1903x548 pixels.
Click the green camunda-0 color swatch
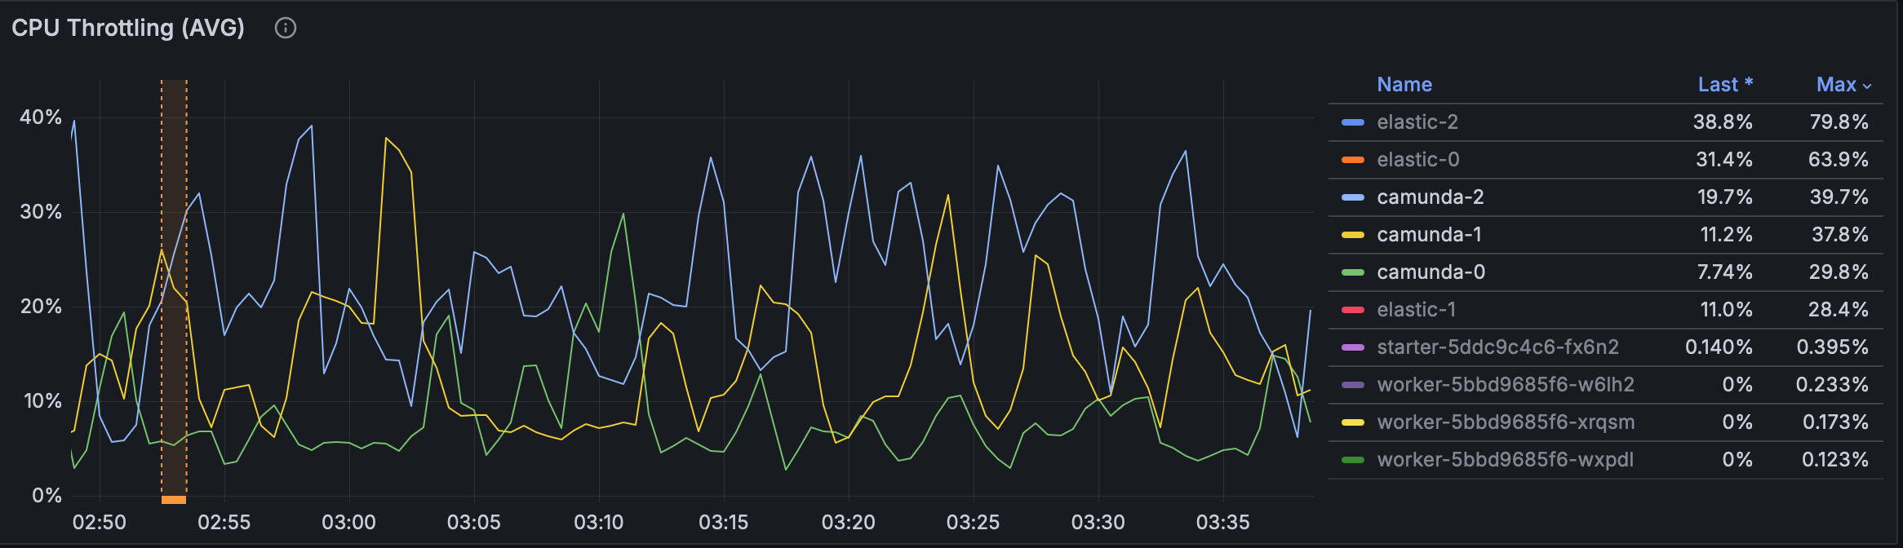pos(1352,272)
